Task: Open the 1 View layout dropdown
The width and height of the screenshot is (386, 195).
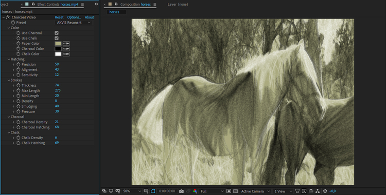Action: pos(283,191)
